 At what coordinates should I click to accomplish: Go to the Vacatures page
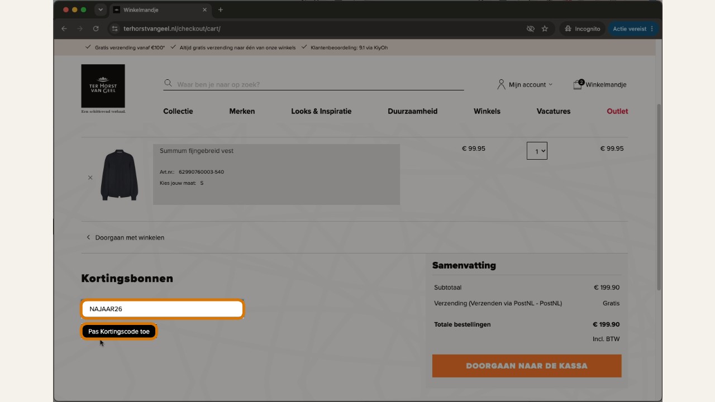(554, 111)
